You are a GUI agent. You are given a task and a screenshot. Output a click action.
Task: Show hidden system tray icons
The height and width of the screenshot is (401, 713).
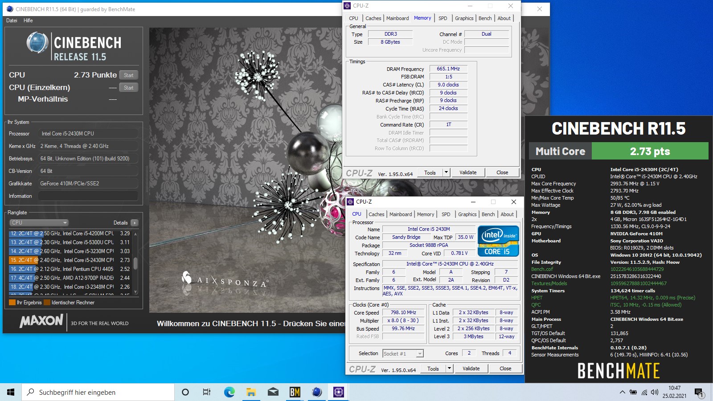[x=622, y=392]
